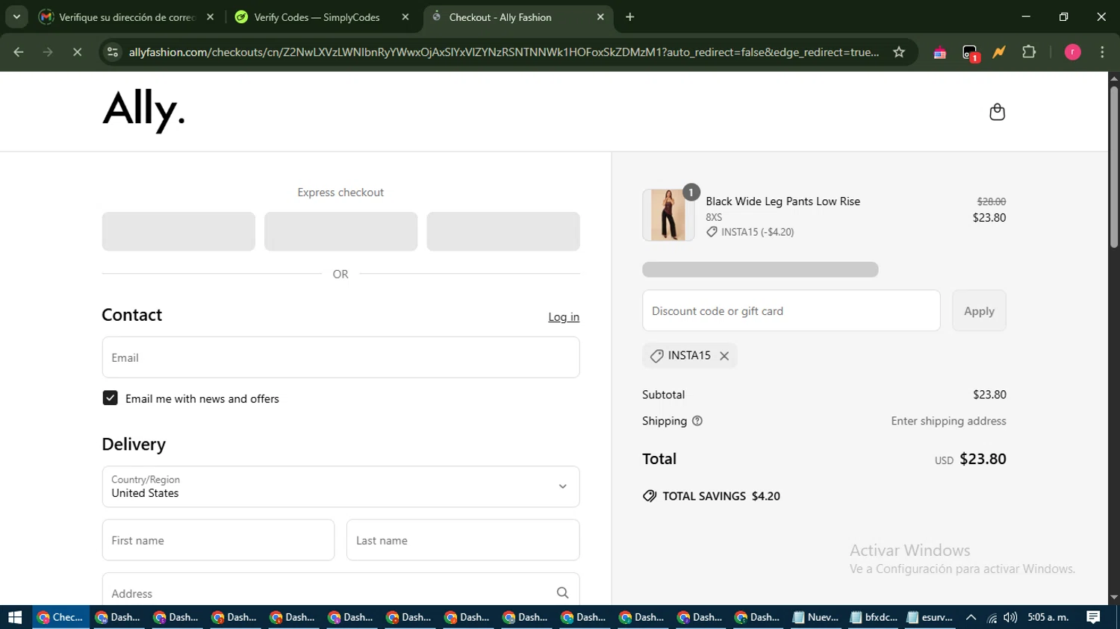Screen dimensions: 1120x629
Task: Click the Apply discount button
Action: [979, 311]
